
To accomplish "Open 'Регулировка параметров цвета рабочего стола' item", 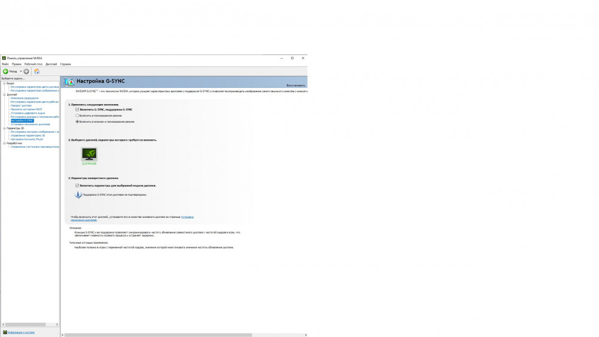I will (35, 102).
